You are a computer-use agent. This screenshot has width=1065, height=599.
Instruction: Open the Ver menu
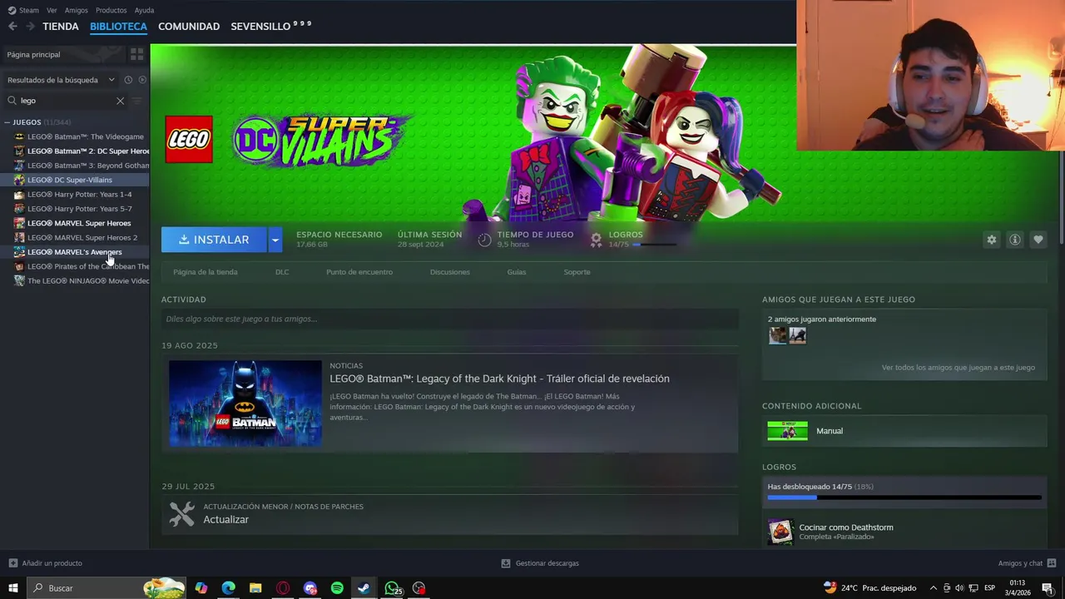click(x=52, y=10)
